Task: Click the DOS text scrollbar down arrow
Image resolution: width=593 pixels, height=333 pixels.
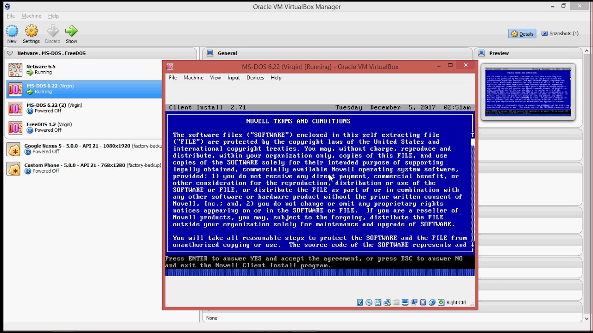Action: point(473,245)
